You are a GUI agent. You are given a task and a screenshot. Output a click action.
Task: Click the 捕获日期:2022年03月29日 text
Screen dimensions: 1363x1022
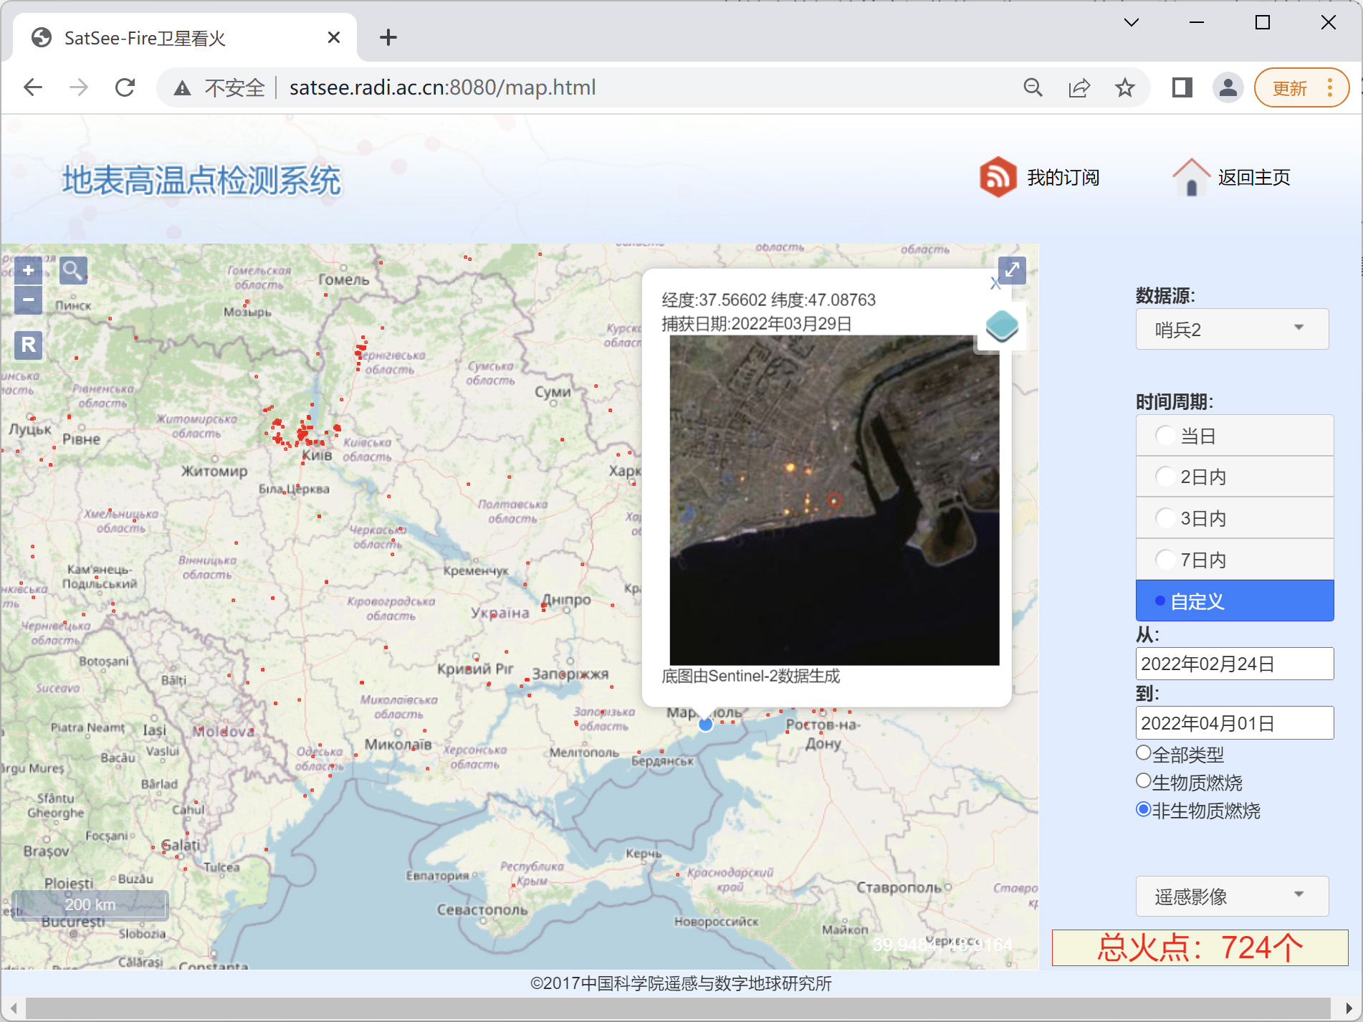pyautogui.click(x=757, y=324)
